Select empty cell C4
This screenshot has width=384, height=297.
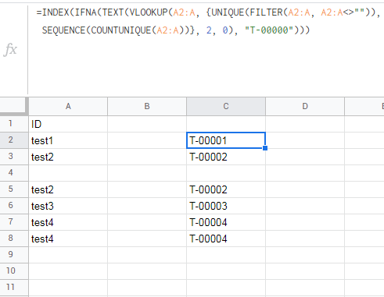[x=226, y=173]
